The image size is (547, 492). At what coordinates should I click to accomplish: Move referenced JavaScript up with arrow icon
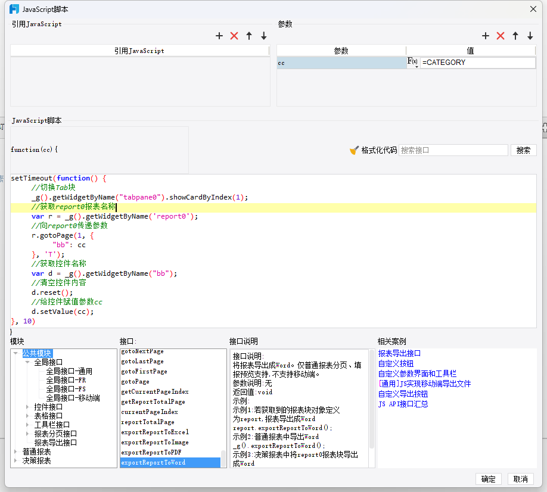(x=249, y=36)
